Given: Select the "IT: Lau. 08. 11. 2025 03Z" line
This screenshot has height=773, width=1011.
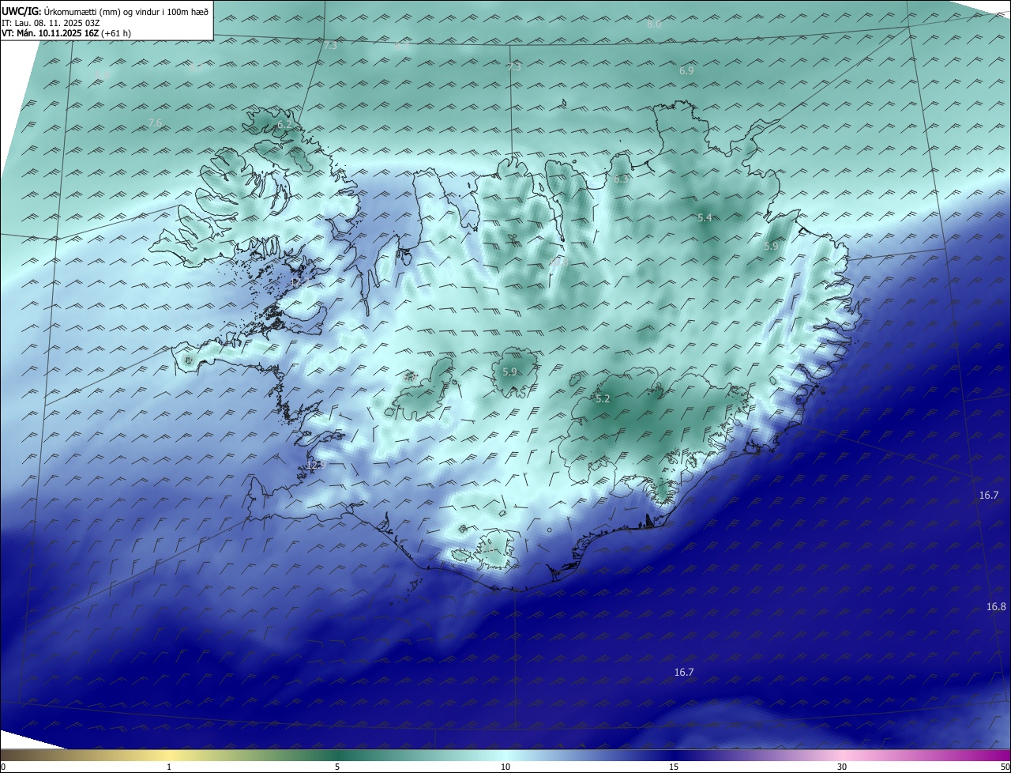Looking at the screenshot, I should click(51, 23).
